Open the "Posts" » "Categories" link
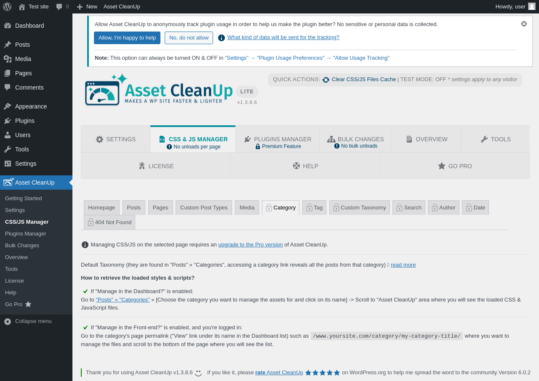The image size is (539, 381). (x=123, y=300)
